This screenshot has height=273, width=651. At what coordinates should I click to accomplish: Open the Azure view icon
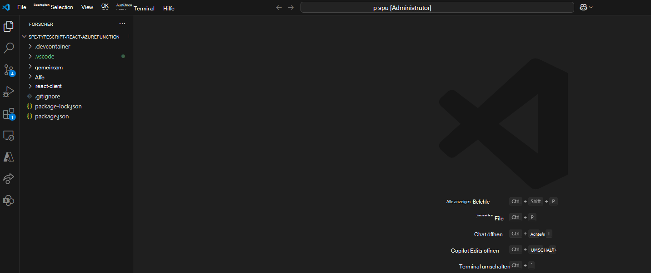pyautogui.click(x=9, y=157)
